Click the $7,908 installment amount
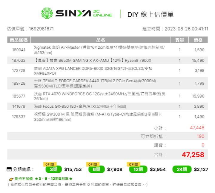The height and width of the screenshot is (193, 215). click(115, 169)
